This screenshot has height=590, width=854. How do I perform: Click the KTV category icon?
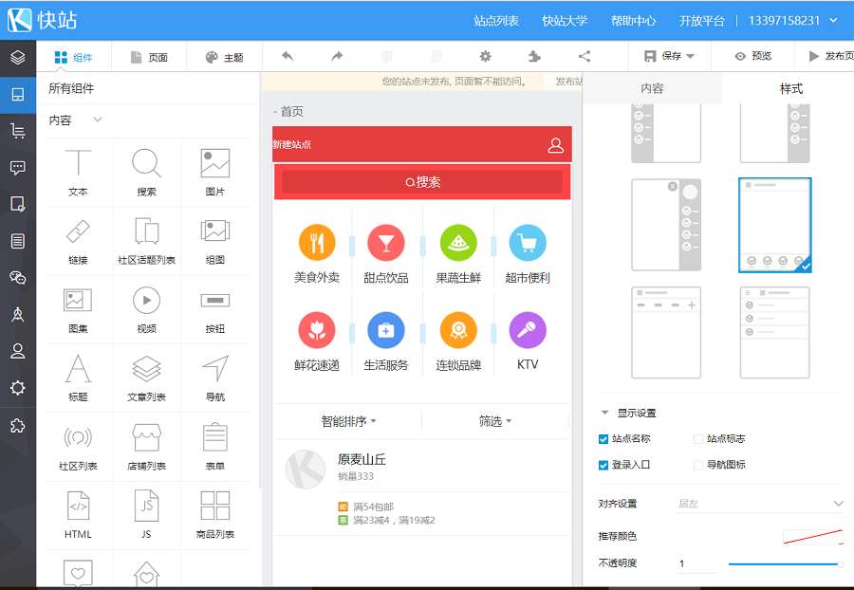(x=528, y=330)
